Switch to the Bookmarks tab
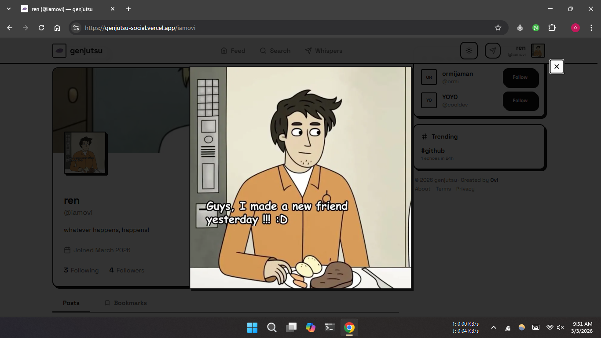601x338 pixels. 126,303
